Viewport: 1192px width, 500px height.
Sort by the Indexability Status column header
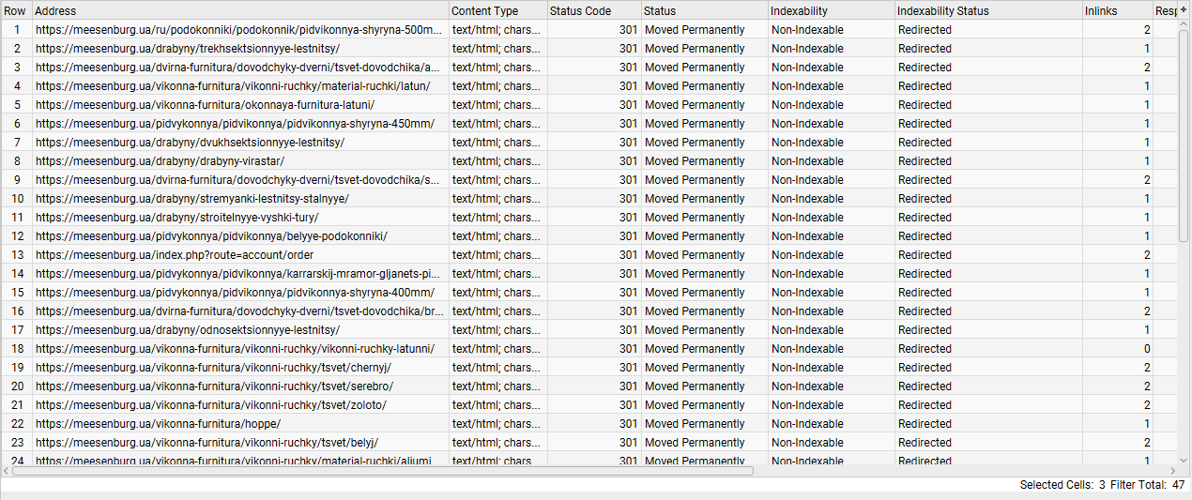pyautogui.click(x=988, y=11)
